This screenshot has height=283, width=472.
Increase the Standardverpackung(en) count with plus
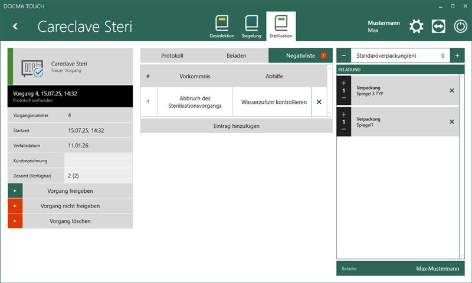coord(457,55)
